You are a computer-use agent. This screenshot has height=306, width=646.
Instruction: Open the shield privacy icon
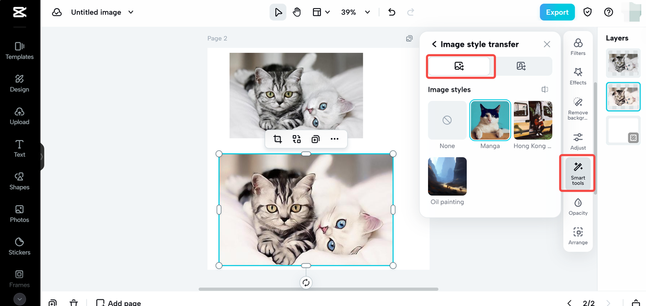(x=587, y=12)
